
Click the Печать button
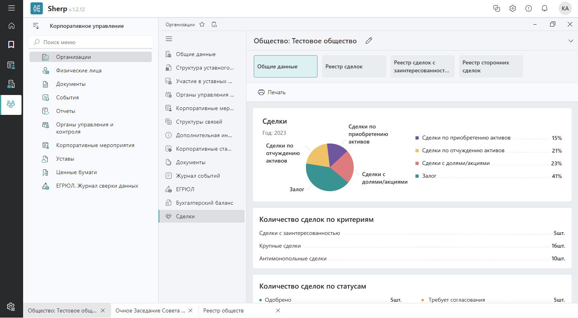[272, 92]
